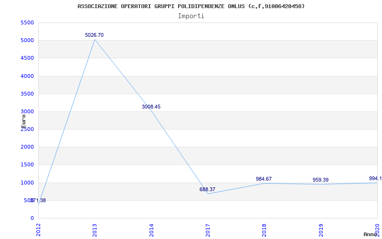
Task: Click the 0 y-axis origin label
Action: (32, 218)
